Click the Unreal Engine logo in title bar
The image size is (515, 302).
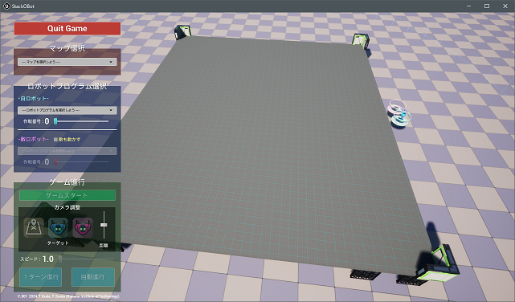tap(6, 6)
